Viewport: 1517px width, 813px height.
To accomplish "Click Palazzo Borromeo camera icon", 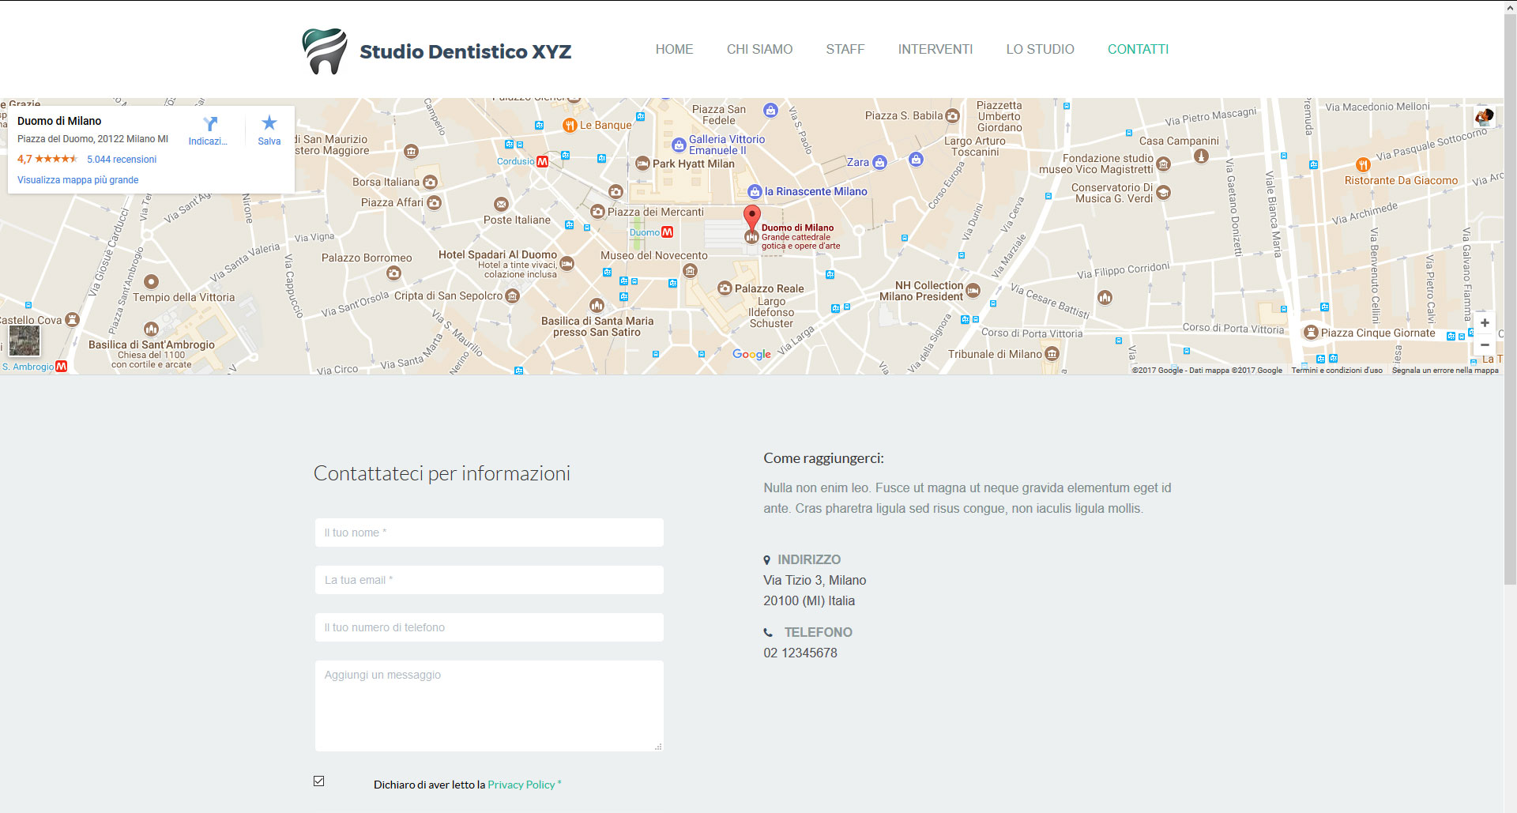I will tap(393, 273).
